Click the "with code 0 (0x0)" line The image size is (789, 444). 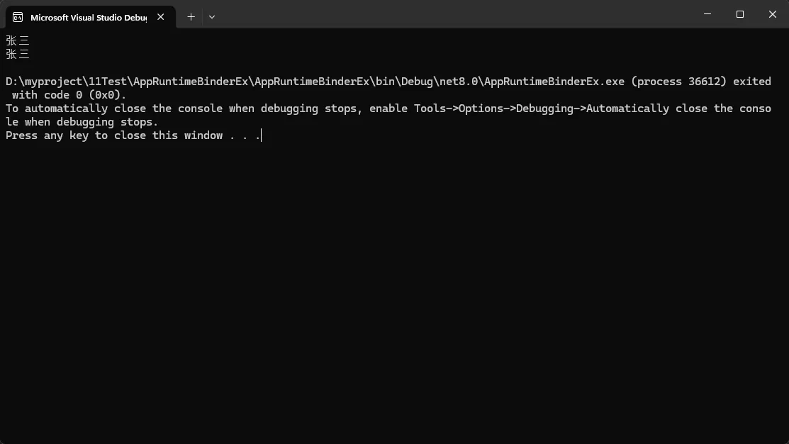coord(69,95)
